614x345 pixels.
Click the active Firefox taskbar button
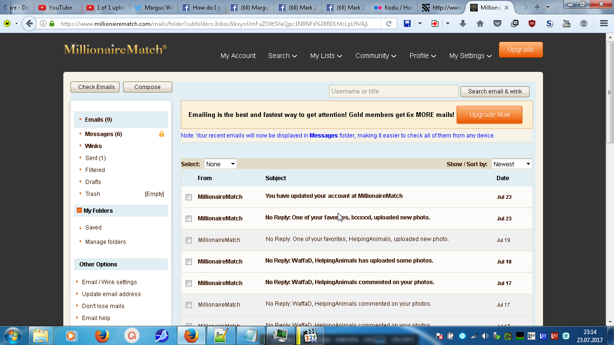pos(191,335)
